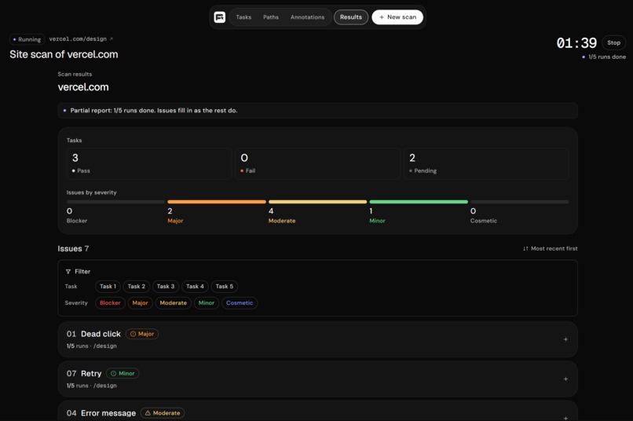
Task: Click the "Retry" issue title
Action: (91, 373)
